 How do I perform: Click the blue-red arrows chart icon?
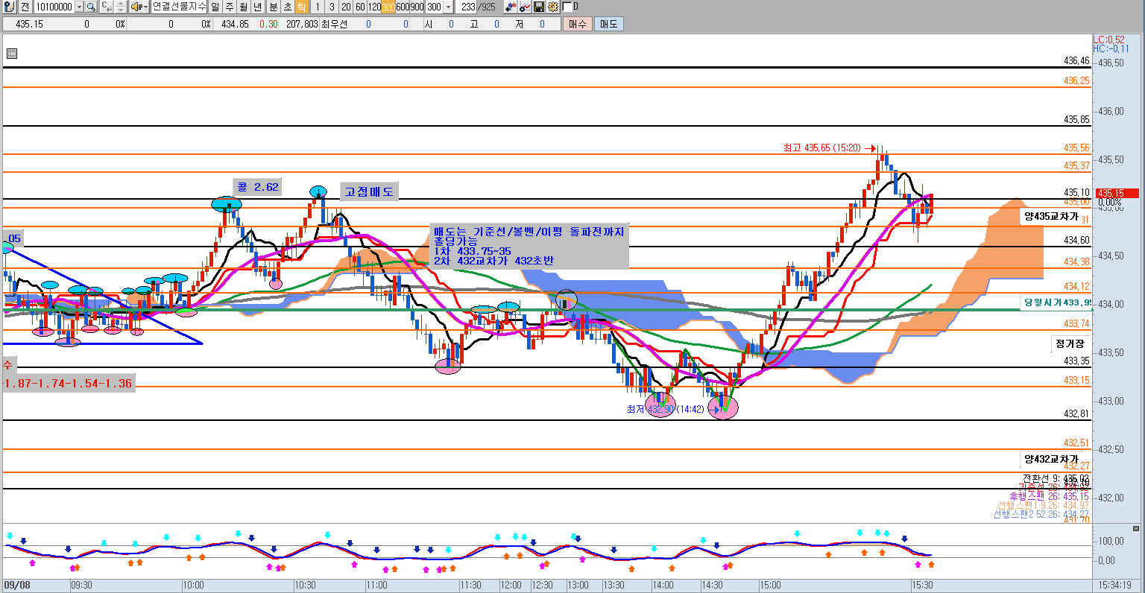click(511, 7)
